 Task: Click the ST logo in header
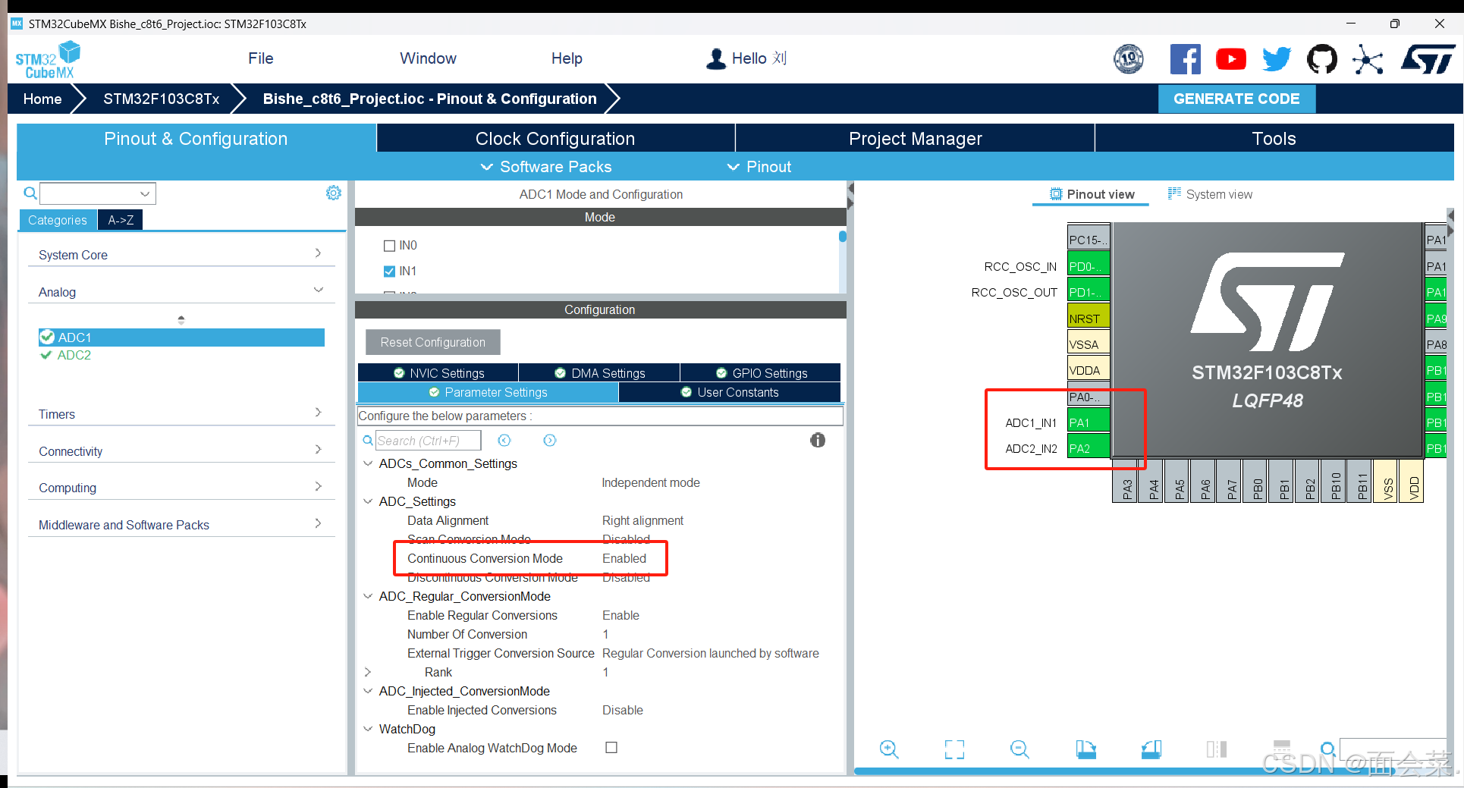tap(1428, 59)
